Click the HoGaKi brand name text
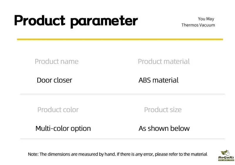235x165 pixels. tap(226, 158)
